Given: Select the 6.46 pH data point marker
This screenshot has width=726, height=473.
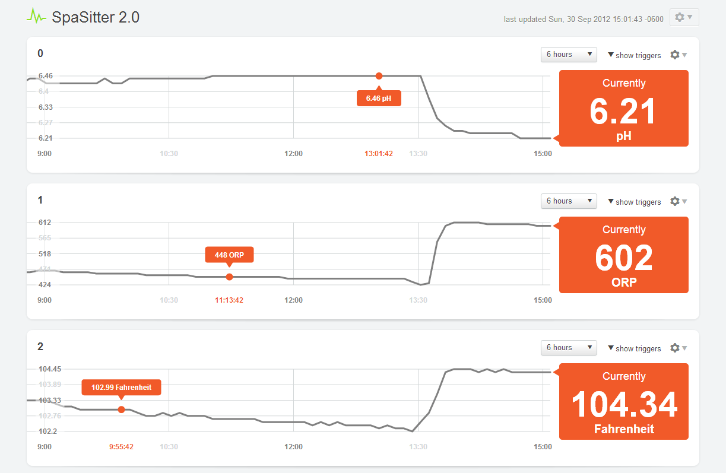Looking at the screenshot, I should tap(379, 76).
